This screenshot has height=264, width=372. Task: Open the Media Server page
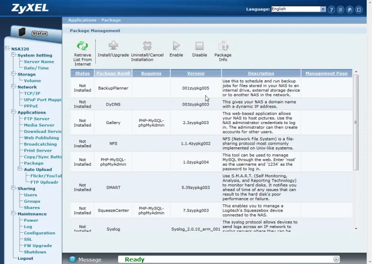point(39,125)
